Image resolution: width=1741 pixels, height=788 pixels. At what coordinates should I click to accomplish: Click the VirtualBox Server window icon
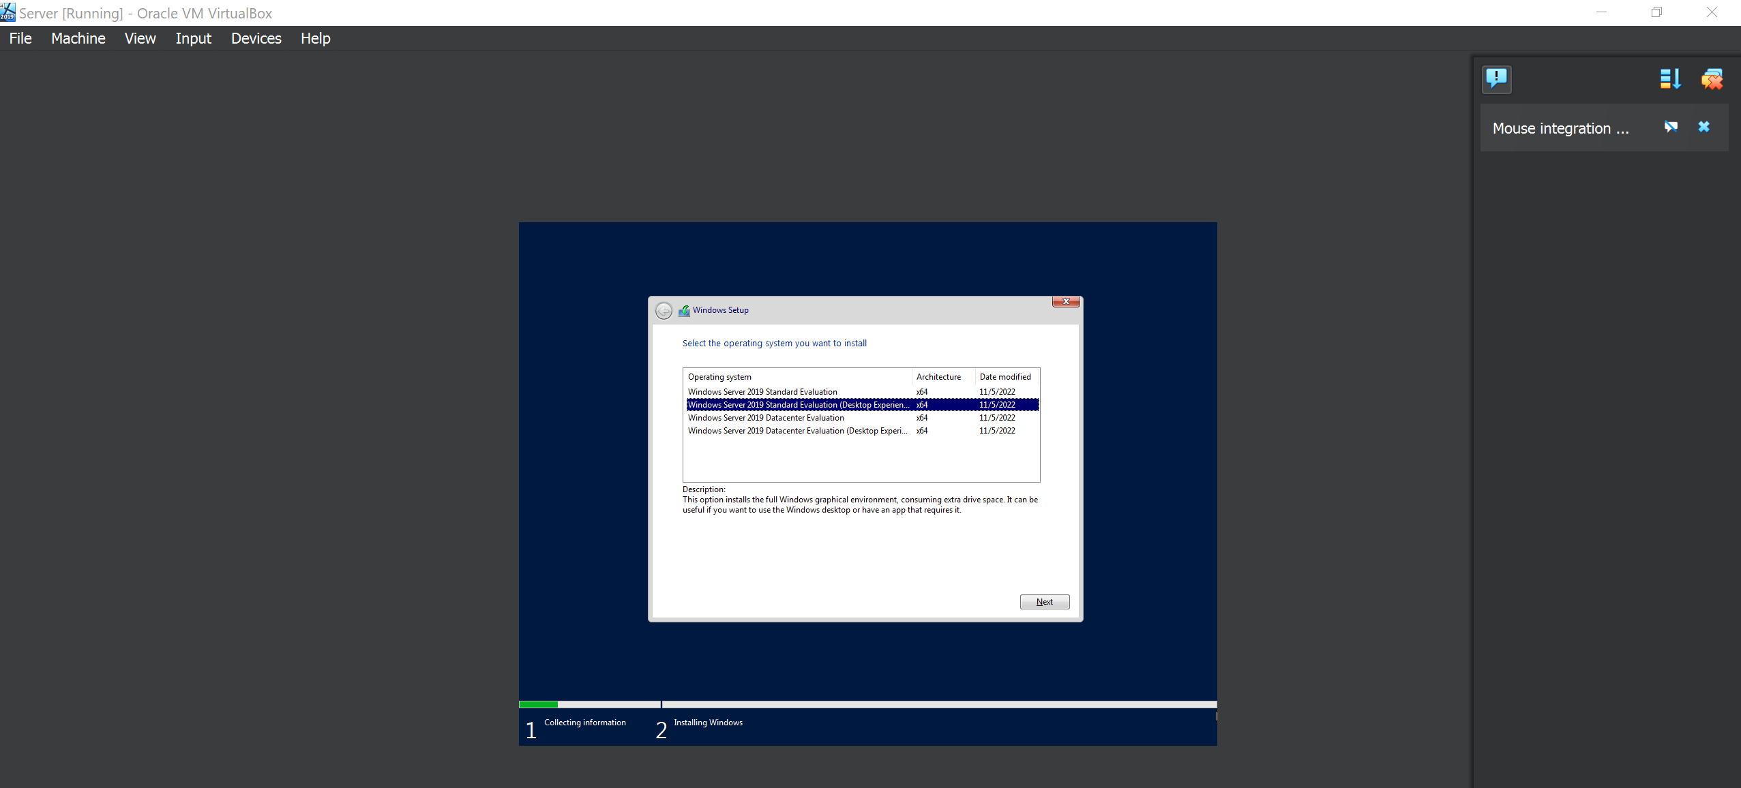pos(8,12)
